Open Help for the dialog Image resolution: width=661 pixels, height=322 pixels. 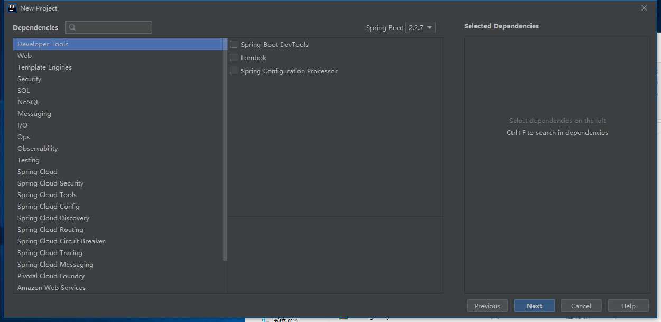pyautogui.click(x=628, y=306)
